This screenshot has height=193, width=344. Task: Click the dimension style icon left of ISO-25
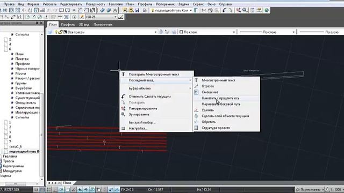(x=82, y=17)
